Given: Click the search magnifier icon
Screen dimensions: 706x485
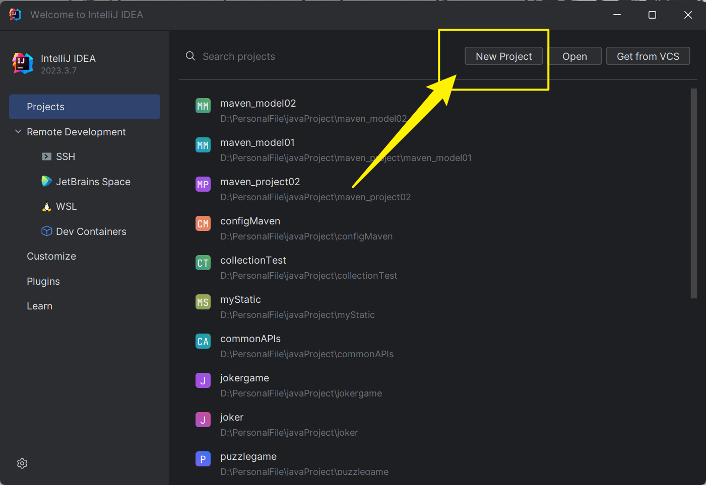Looking at the screenshot, I should pyautogui.click(x=190, y=56).
